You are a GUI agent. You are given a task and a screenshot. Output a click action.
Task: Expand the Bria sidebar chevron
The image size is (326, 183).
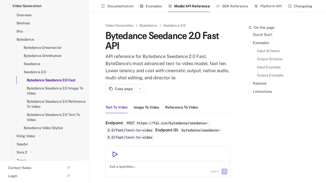coord(27,31)
